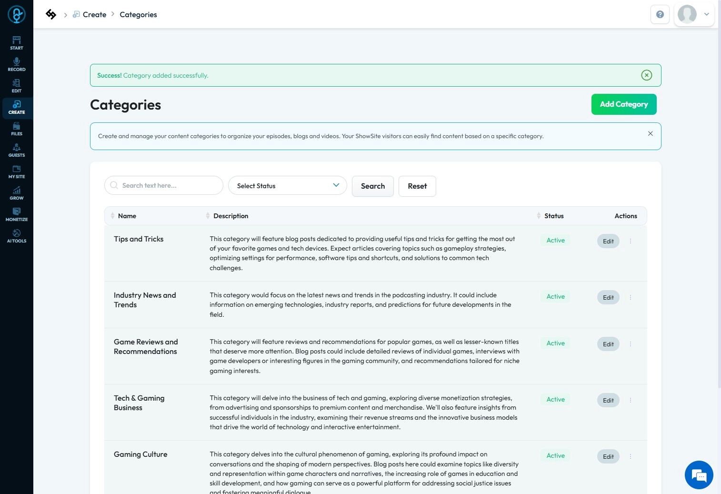The height and width of the screenshot is (494, 721).
Task: Open the Grow section in sidebar
Action: coord(17,193)
